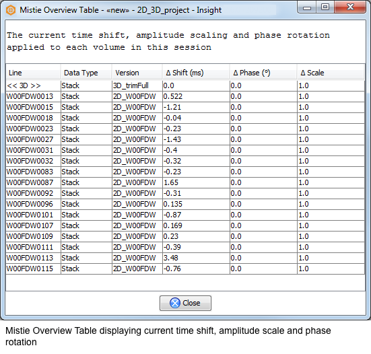Maximize the Mistie Overview Table window
This screenshot has width=371, height=354.
325,7
